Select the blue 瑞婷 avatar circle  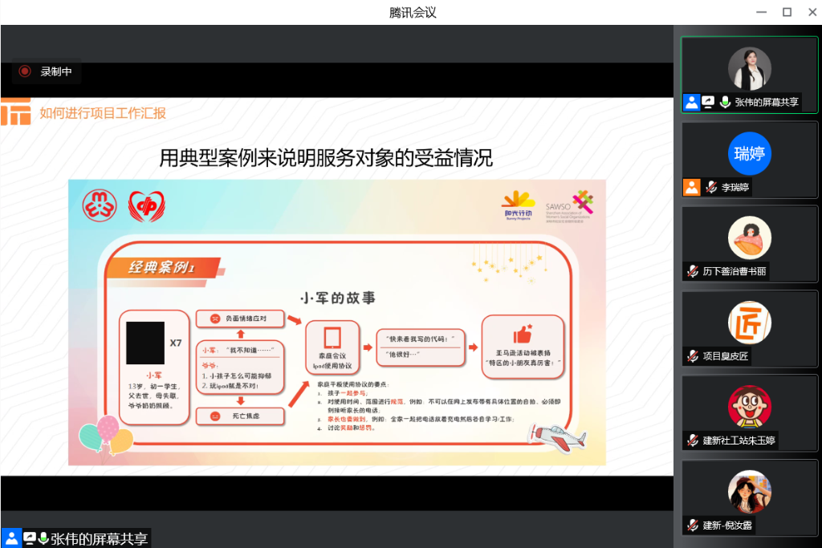point(749,153)
